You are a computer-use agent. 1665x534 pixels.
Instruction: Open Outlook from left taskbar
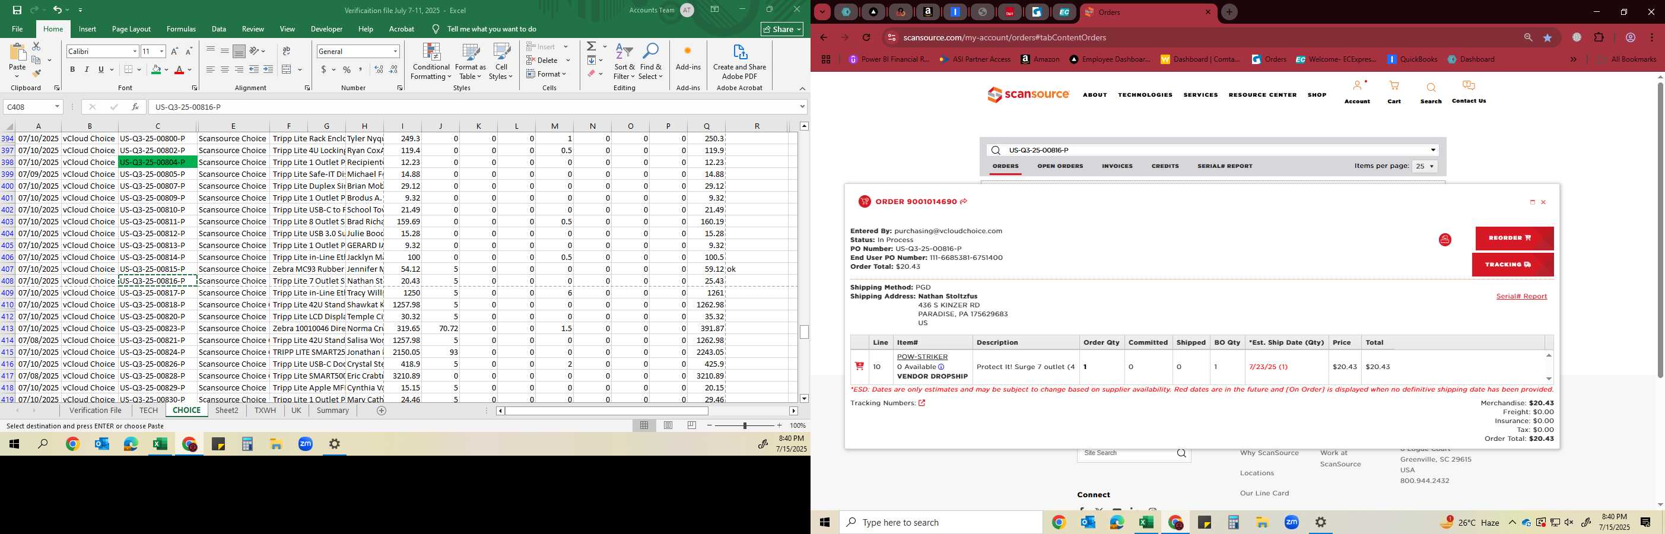101,444
